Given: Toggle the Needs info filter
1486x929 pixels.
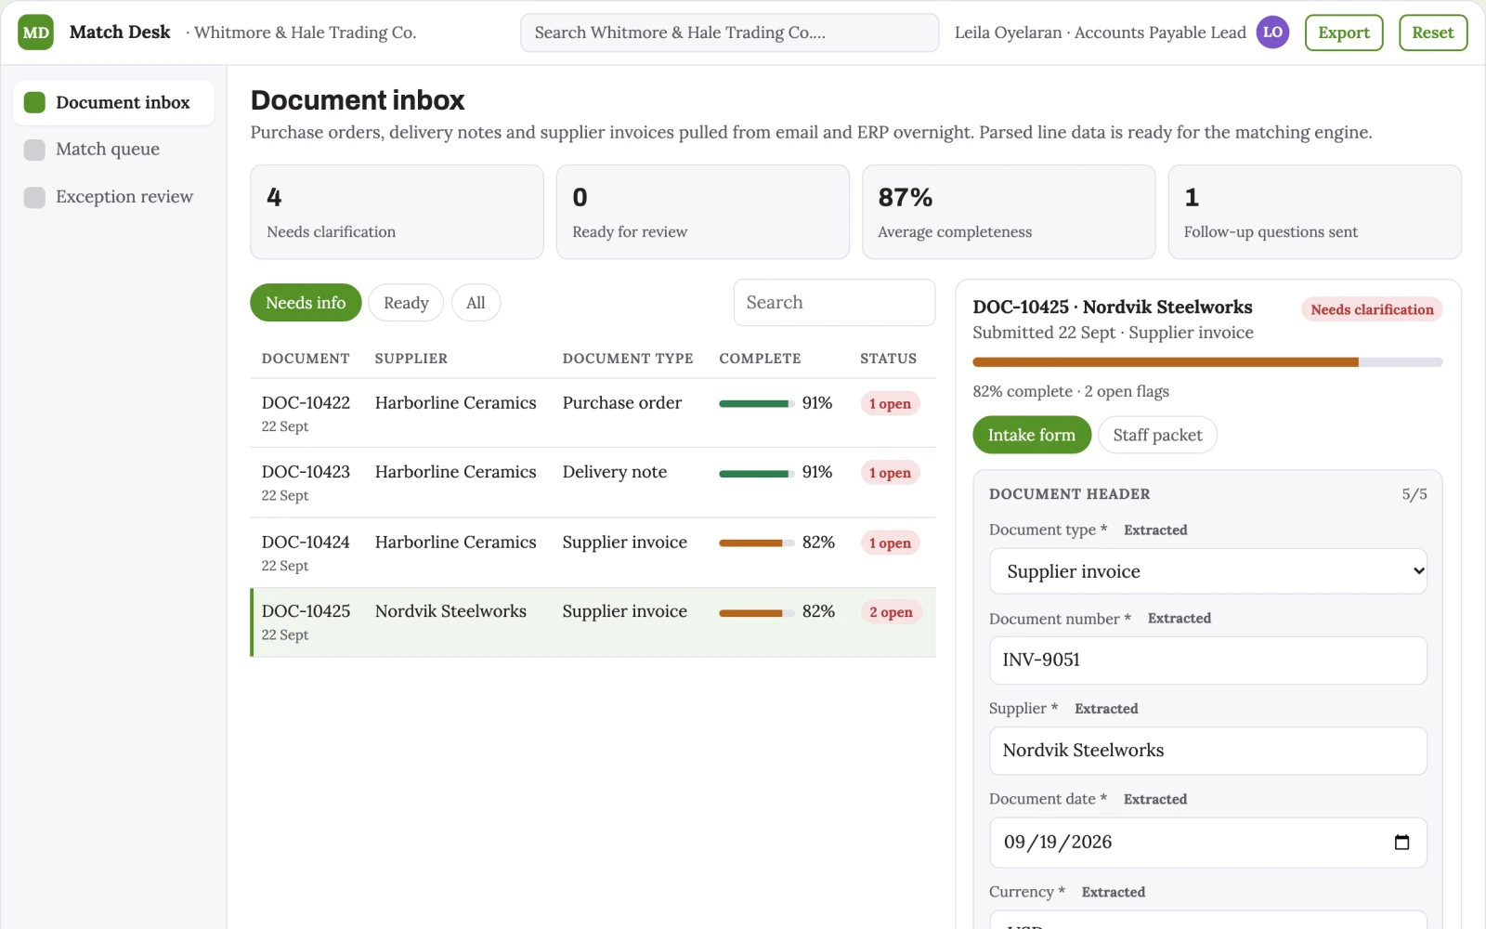Looking at the screenshot, I should pyautogui.click(x=306, y=303).
